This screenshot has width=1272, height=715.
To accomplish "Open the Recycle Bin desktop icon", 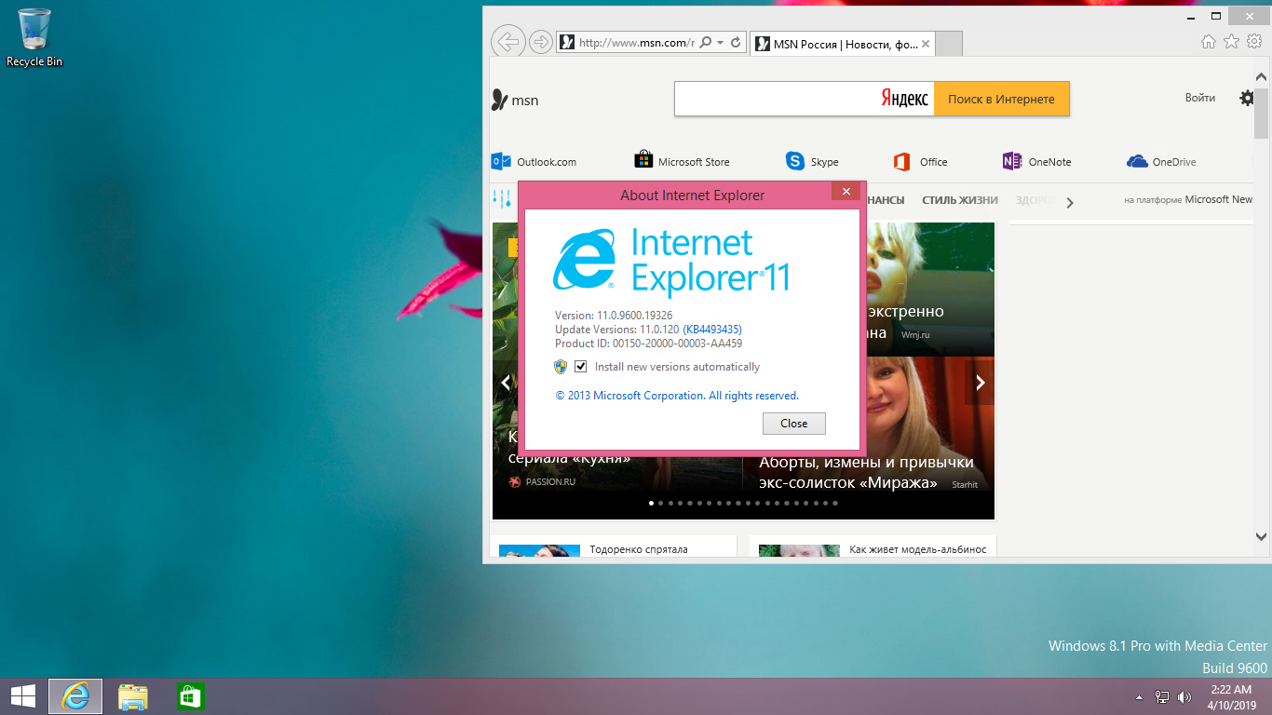I will pyautogui.click(x=34, y=37).
